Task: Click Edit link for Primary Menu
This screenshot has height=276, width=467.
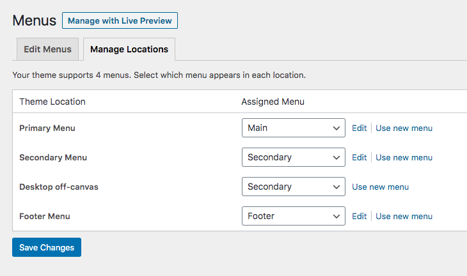Action: pyautogui.click(x=359, y=128)
